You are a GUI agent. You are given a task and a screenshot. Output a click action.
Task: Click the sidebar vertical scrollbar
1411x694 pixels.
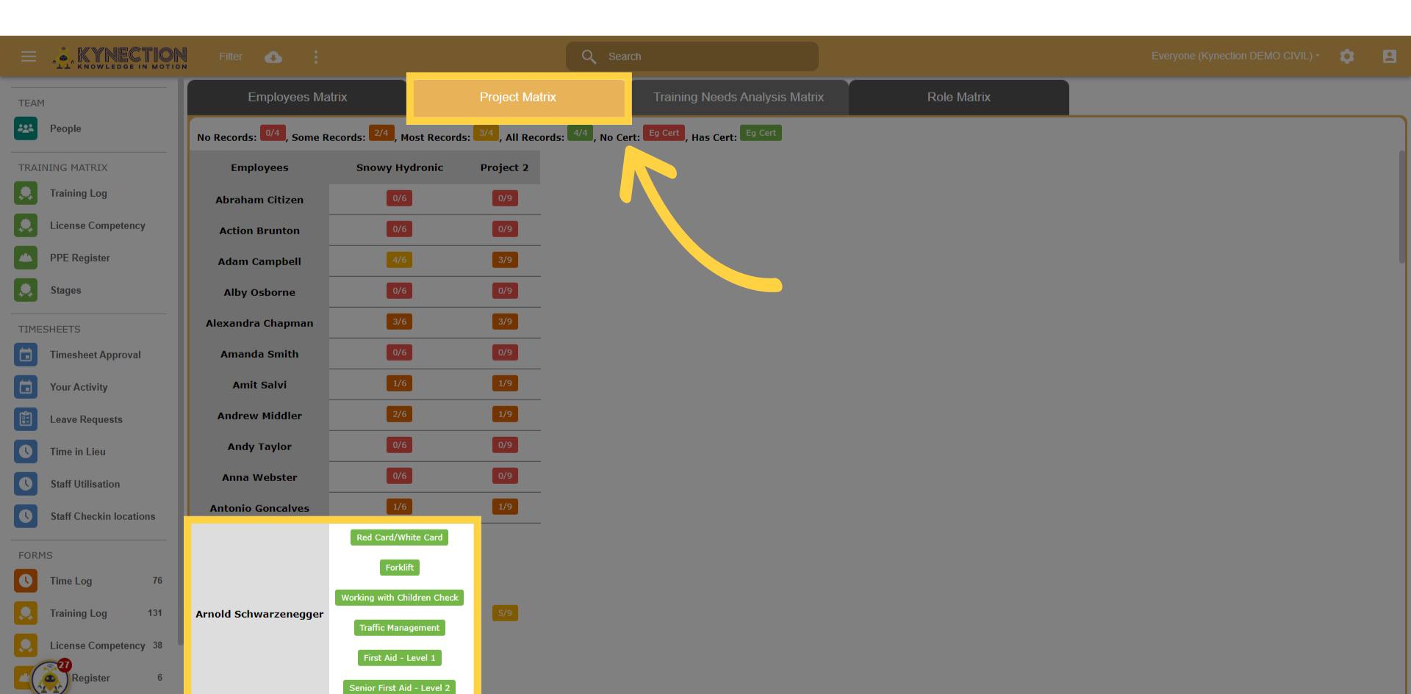point(180,364)
